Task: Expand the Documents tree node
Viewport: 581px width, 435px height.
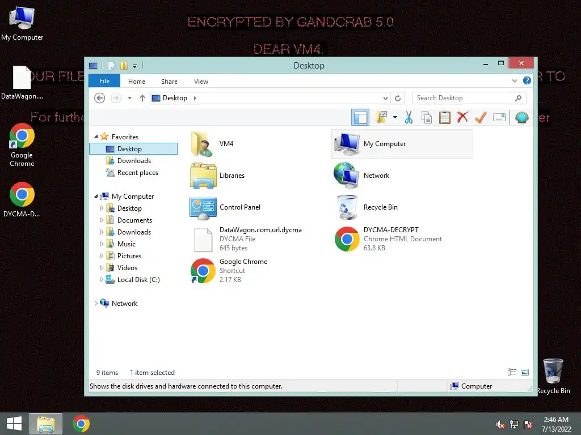Action: pyautogui.click(x=102, y=220)
